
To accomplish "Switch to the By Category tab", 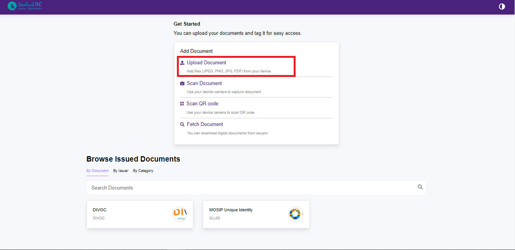I will tap(143, 171).
